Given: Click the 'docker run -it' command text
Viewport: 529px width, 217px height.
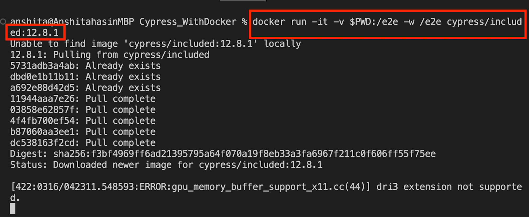Looking at the screenshot, I should (290, 22).
